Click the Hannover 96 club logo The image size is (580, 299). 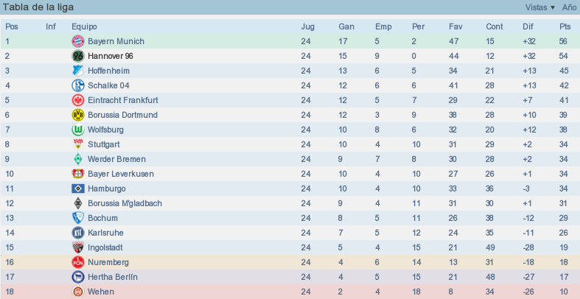click(77, 56)
